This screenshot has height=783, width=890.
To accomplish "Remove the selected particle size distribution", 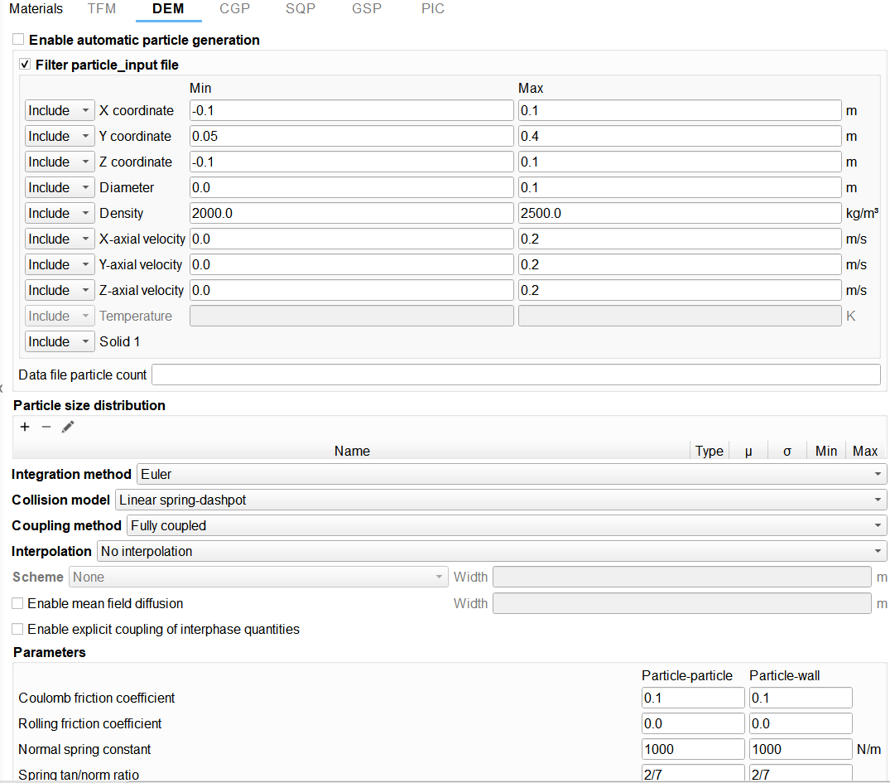I will click(x=46, y=427).
